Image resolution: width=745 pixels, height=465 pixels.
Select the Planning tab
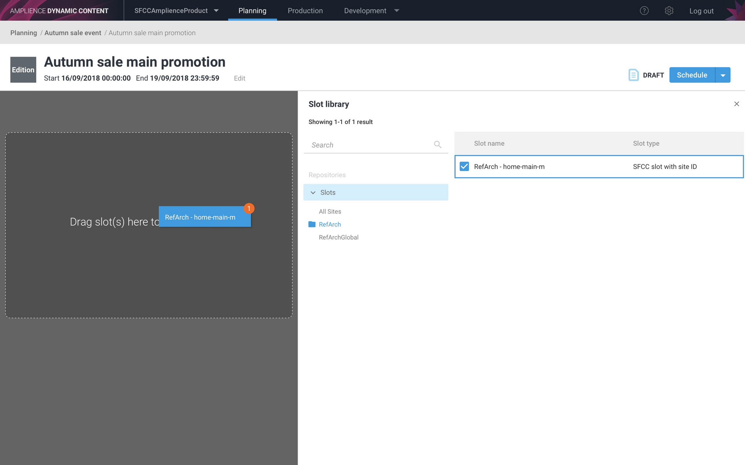(252, 11)
